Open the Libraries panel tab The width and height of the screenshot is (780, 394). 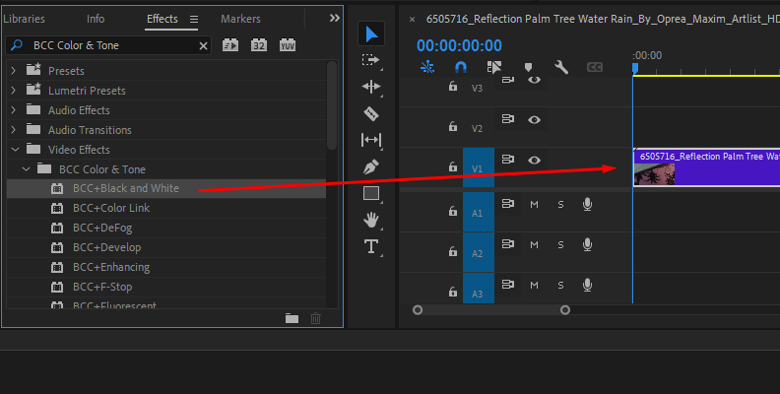(24, 19)
